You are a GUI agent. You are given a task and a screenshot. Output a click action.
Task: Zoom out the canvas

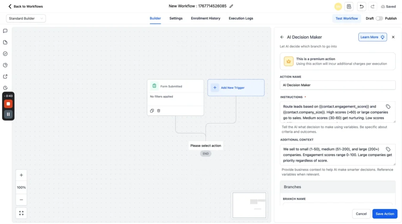coord(21,200)
